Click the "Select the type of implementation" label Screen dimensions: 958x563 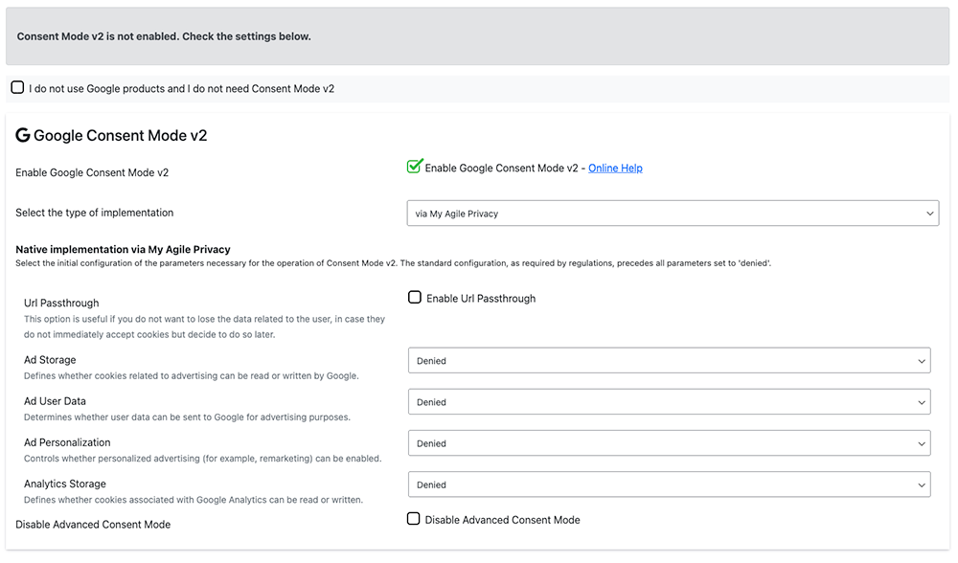click(95, 213)
